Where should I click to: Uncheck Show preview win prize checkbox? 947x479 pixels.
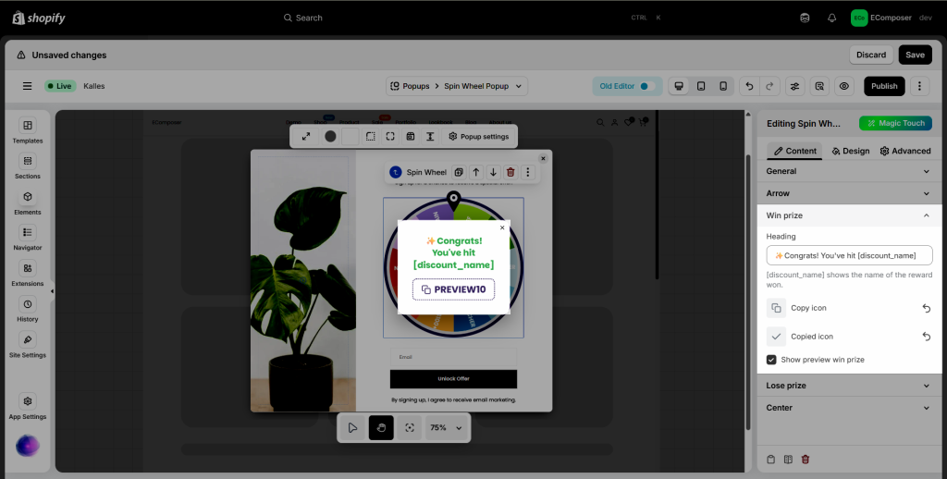tap(771, 360)
